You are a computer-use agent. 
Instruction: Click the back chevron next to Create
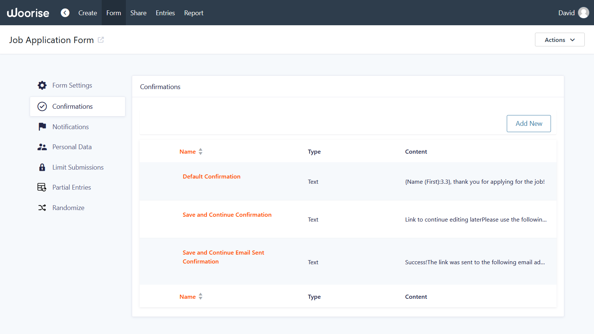coord(65,13)
